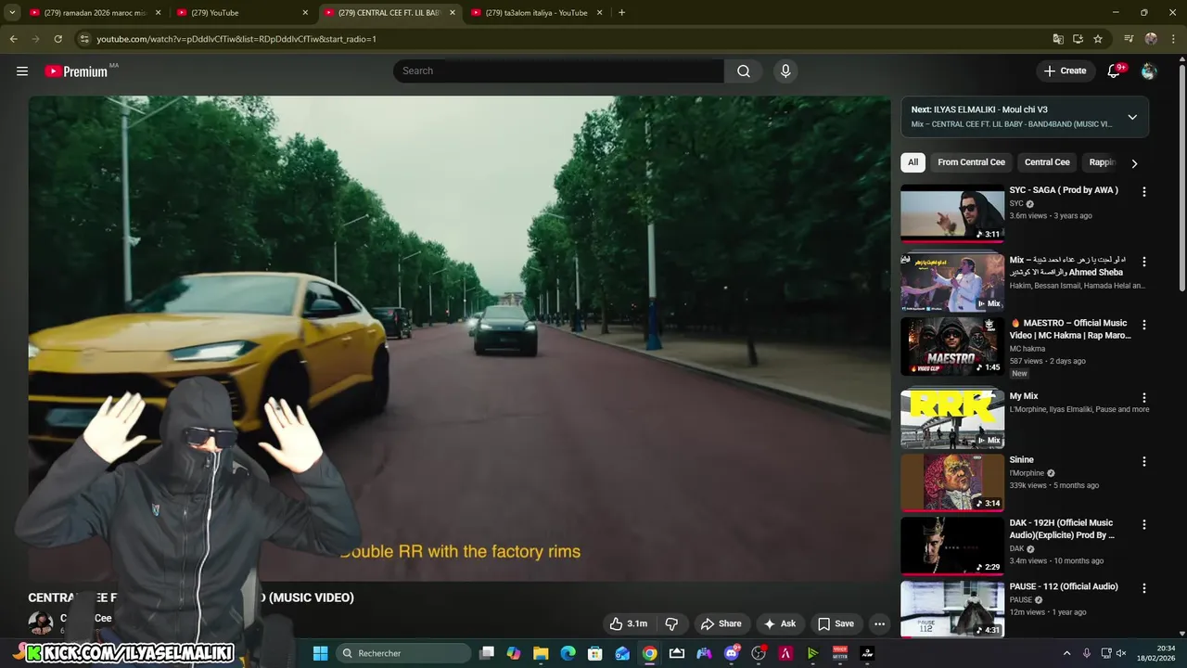
Task: Click the browser address bar URL
Action: 236,39
